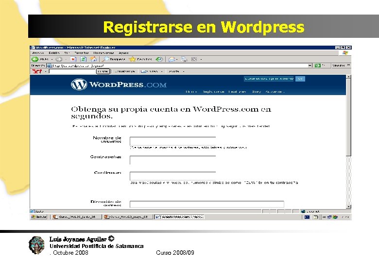The image size is (379, 262).
Task: Click the Yahoo toolbar search box
Action: pyautogui.click(x=72, y=71)
